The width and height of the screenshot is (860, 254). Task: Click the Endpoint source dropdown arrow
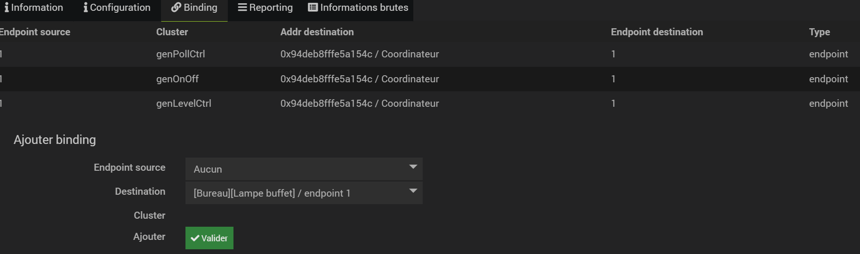click(x=413, y=167)
